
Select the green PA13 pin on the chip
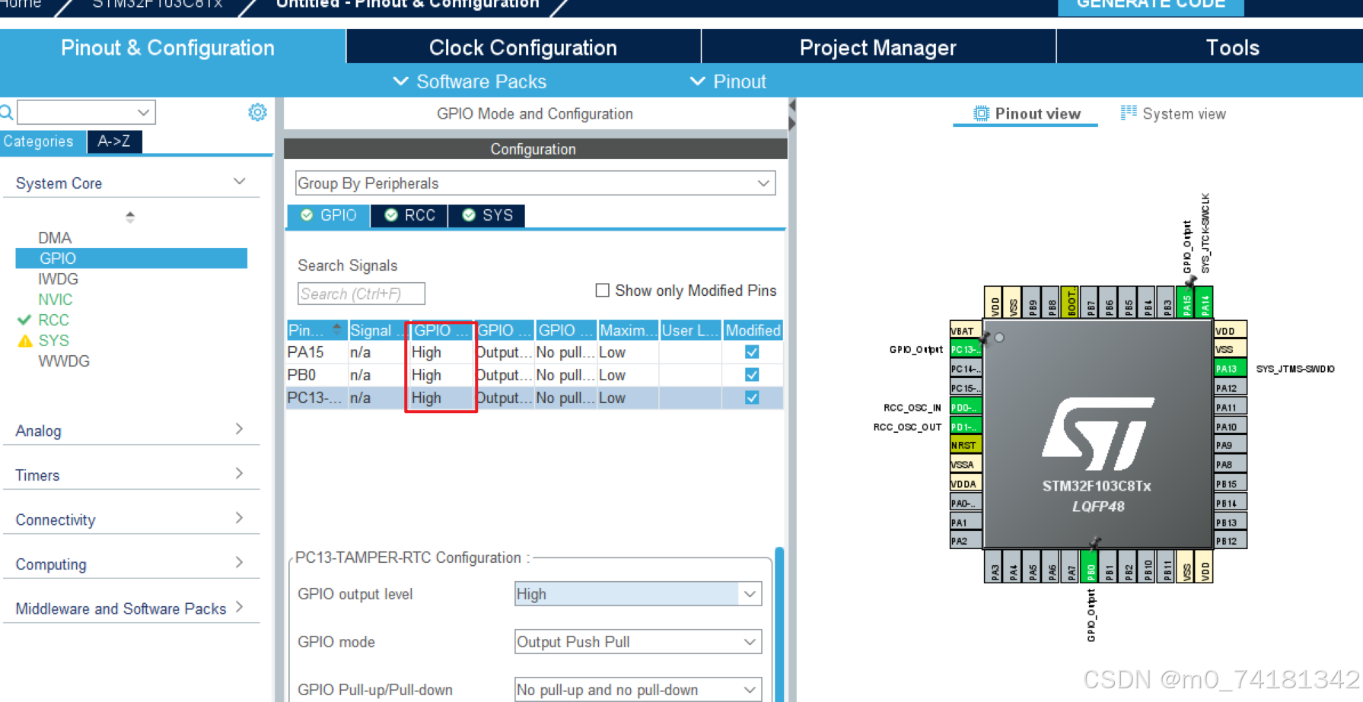coord(1230,368)
